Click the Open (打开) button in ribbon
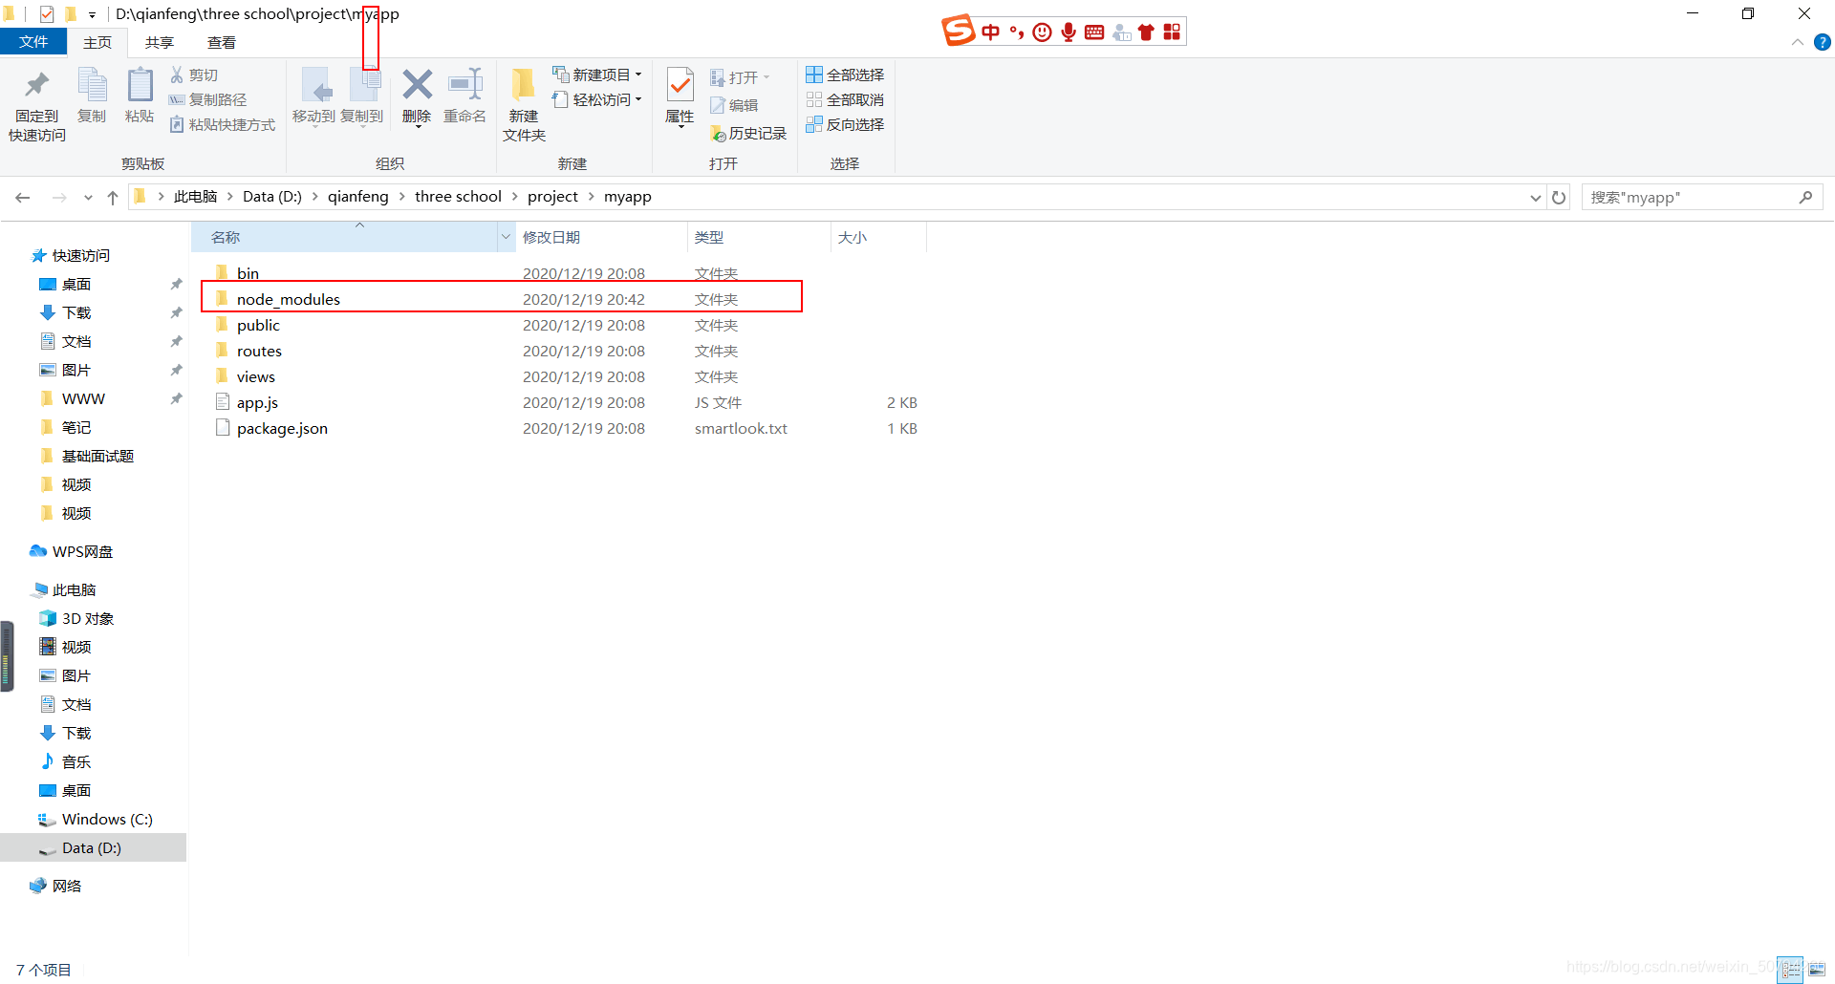 [740, 77]
